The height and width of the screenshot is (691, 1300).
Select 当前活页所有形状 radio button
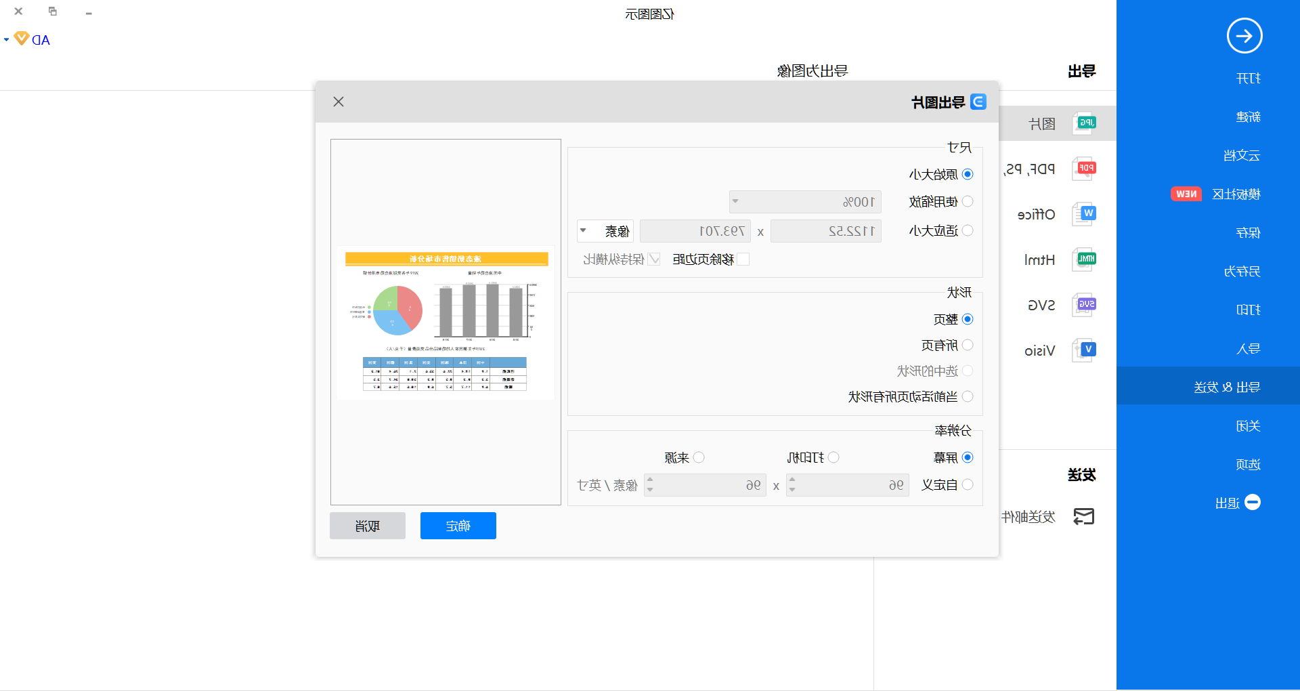point(968,396)
